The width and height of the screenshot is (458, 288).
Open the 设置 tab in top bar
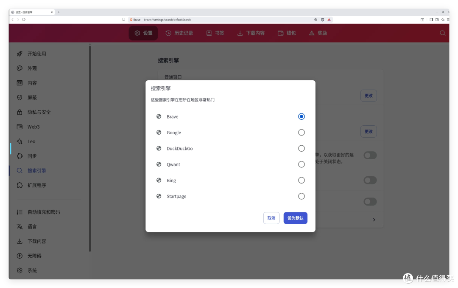pyautogui.click(x=143, y=33)
